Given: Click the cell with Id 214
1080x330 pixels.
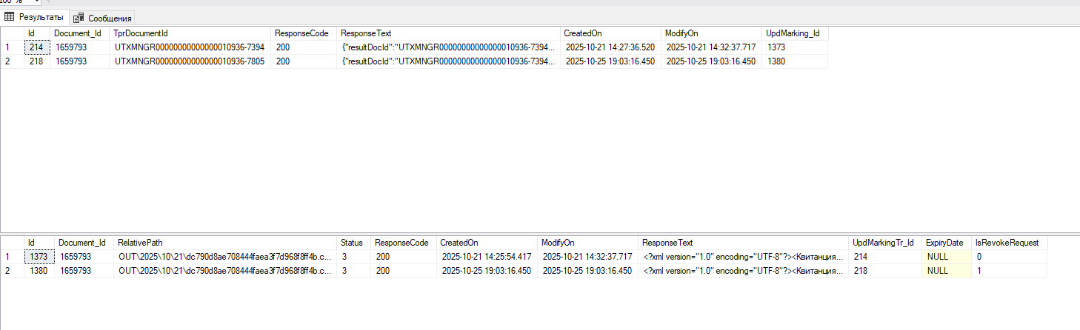Looking at the screenshot, I should pos(37,47).
